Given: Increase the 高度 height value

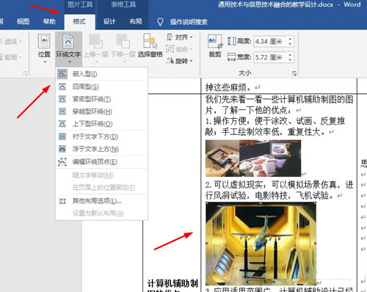Looking at the screenshot, I should [290, 39].
